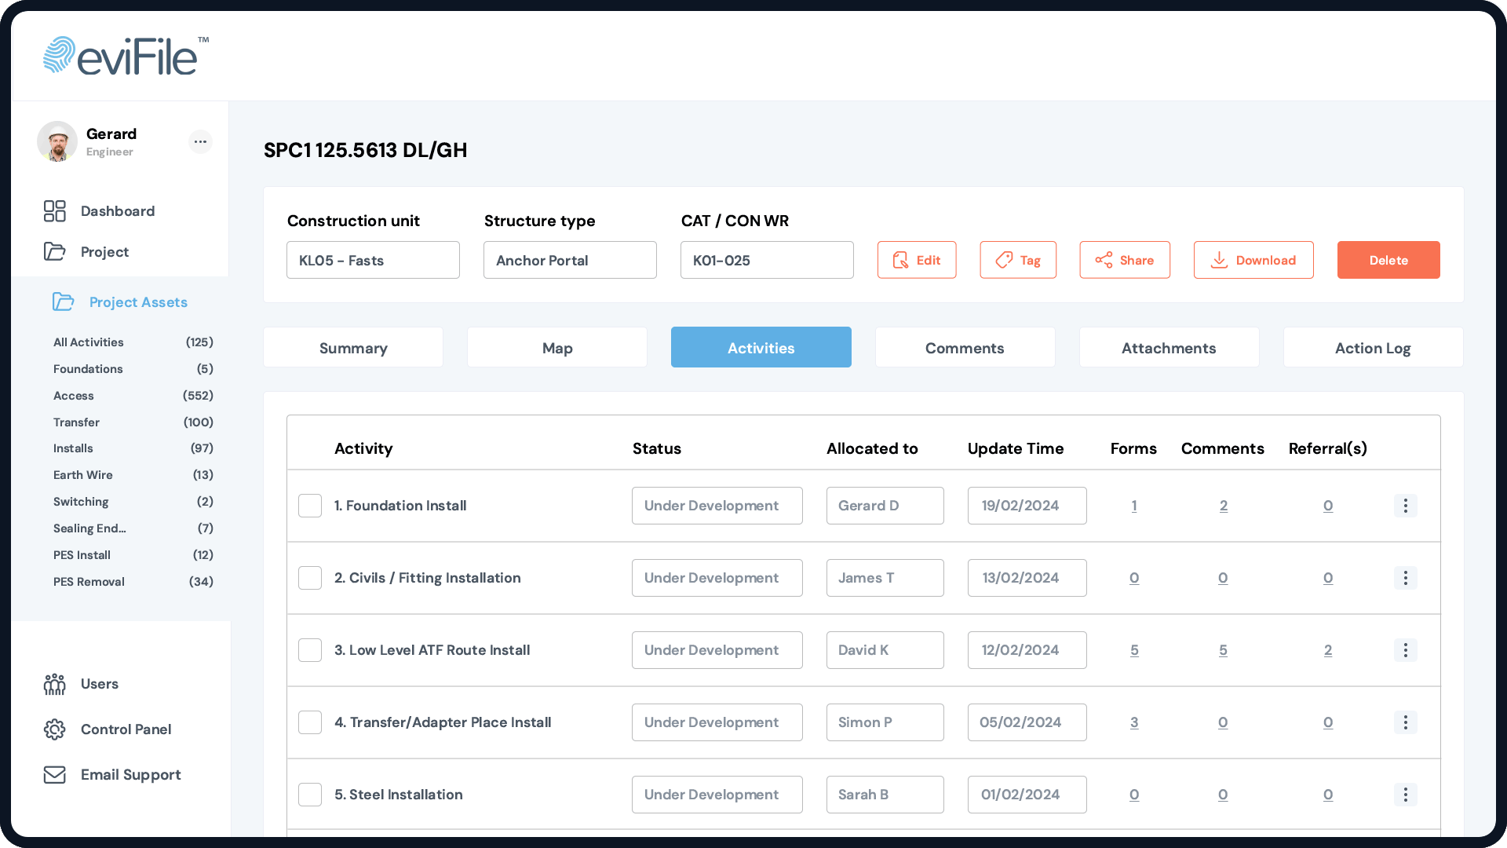Check the Foundation Install checkbox
This screenshot has height=848, width=1507.
(x=310, y=506)
